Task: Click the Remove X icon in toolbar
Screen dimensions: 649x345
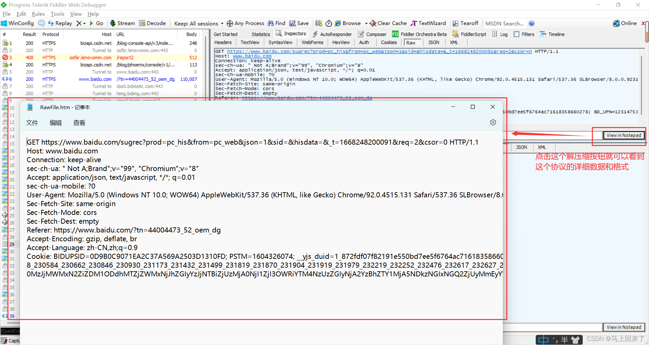Action: tap(79, 23)
